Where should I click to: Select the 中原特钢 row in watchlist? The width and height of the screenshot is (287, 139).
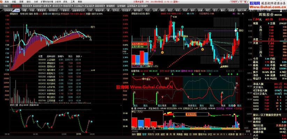click(60, 93)
